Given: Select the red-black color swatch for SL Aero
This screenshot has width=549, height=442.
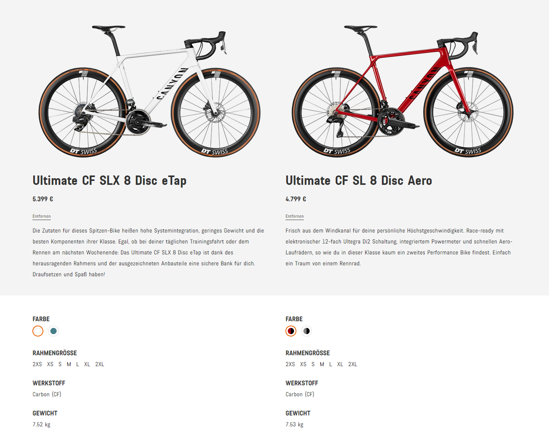Looking at the screenshot, I should coord(291,331).
